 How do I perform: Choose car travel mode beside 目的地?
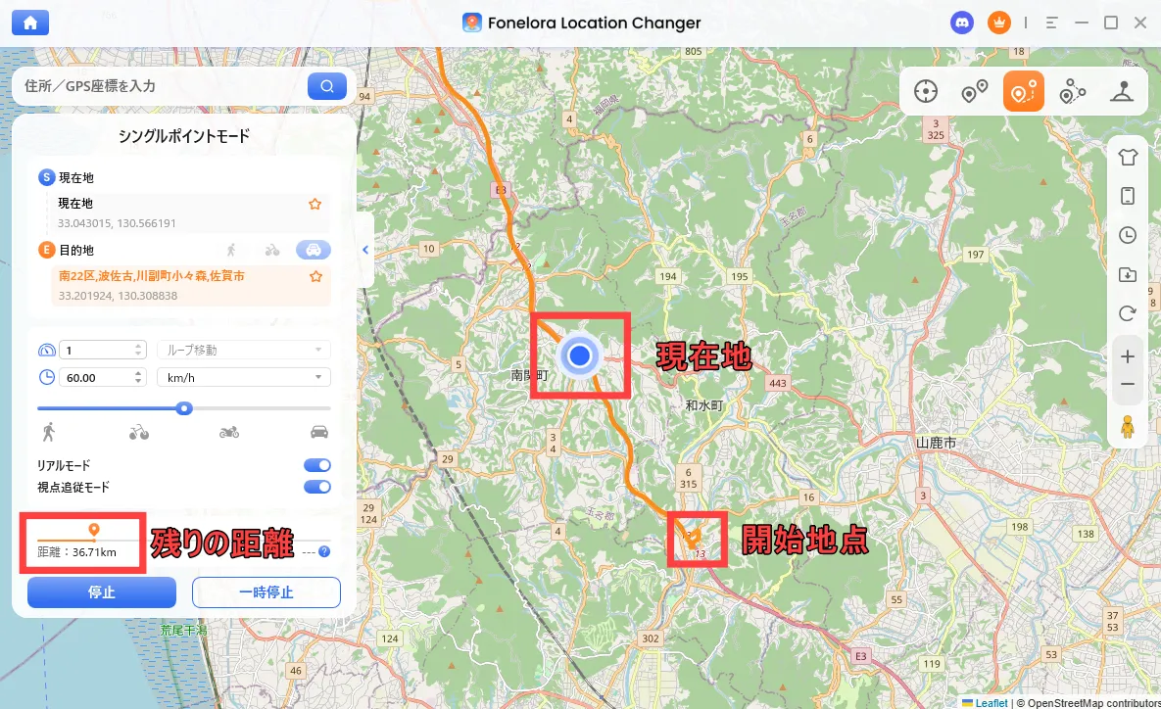pyautogui.click(x=314, y=250)
